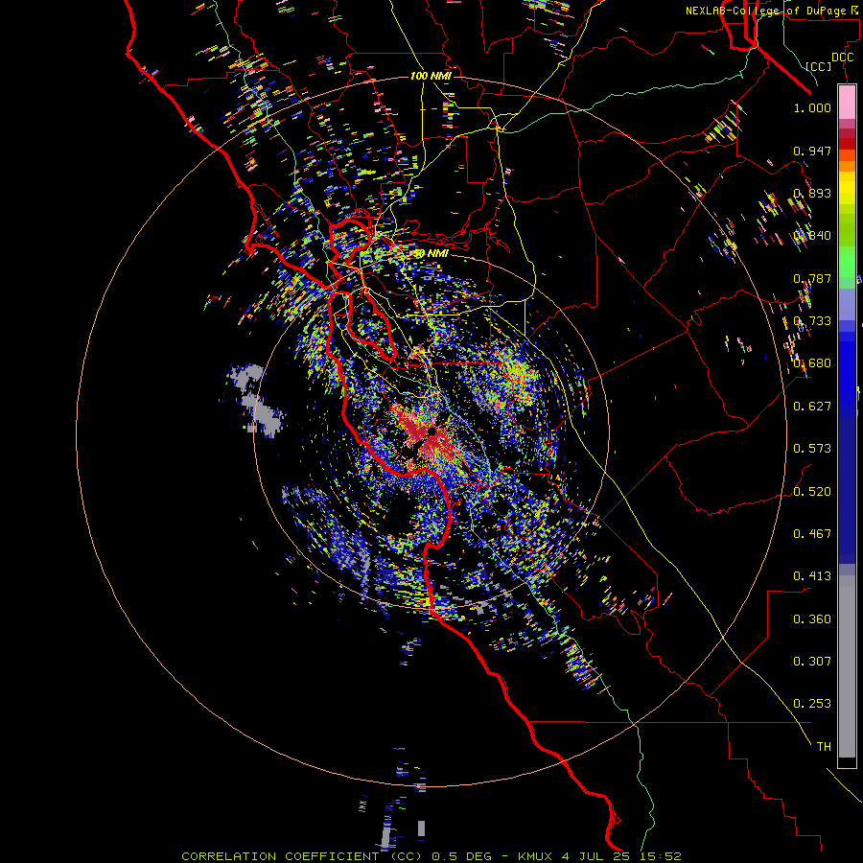Click the 0.467 legend value
The height and width of the screenshot is (863, 863).
click(812, 534)
